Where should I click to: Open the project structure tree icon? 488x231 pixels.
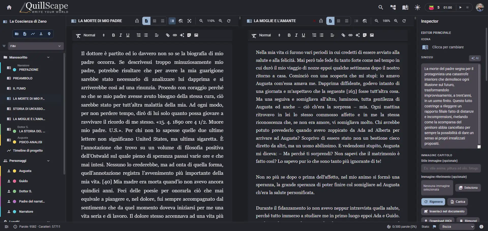pos(393,7)
